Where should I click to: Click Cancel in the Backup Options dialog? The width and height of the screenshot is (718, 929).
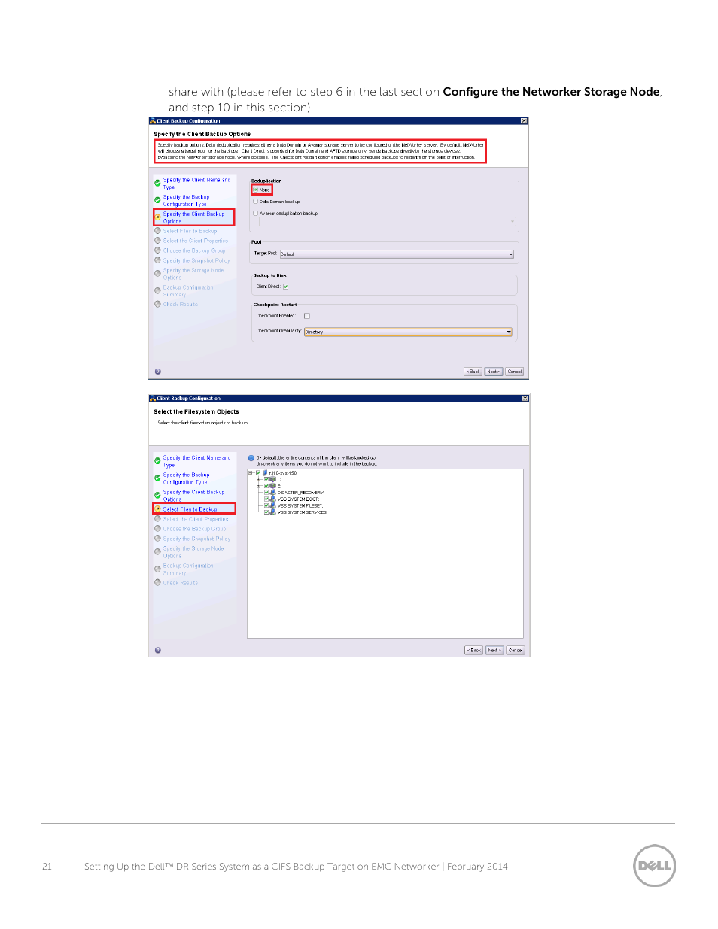[x=515, y=372]
